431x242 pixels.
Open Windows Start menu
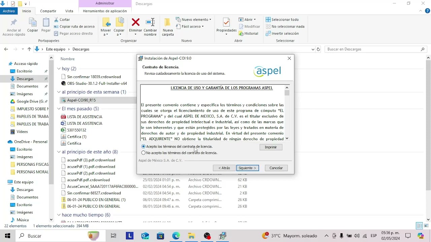coord(7,236)
